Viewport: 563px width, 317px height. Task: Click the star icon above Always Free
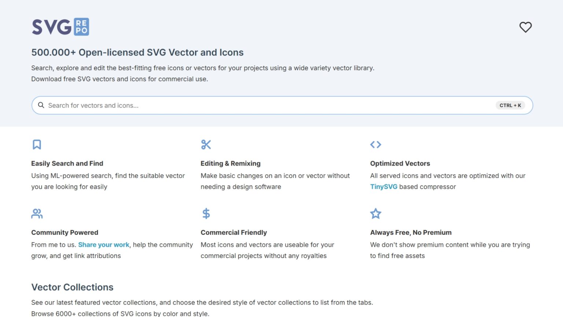pyautogui.click(x=376, y=214)
